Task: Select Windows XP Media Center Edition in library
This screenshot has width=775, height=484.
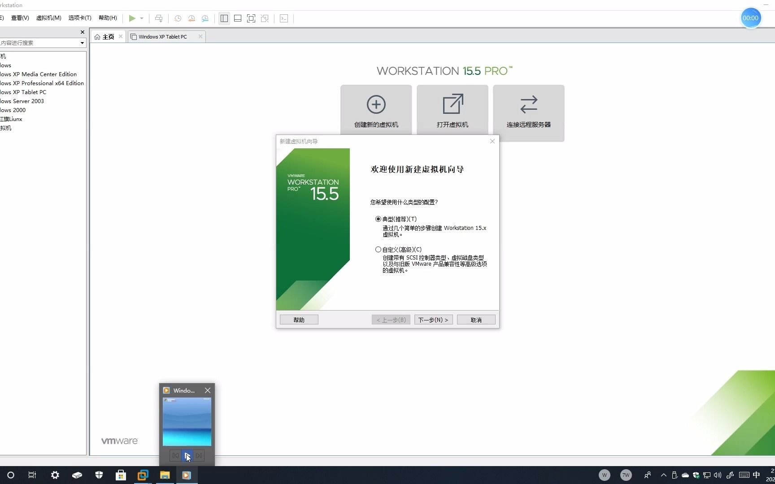Action: coord(39,74)
